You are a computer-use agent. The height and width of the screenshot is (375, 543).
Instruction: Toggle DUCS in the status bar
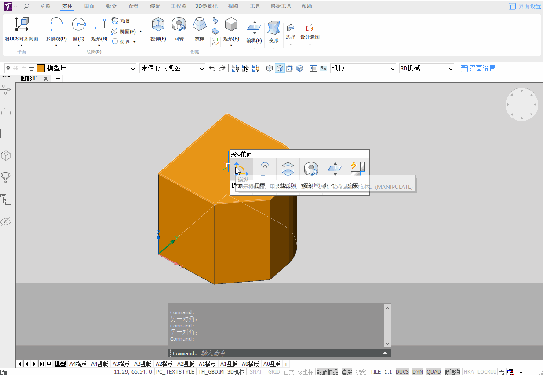(x=402, y=372)
